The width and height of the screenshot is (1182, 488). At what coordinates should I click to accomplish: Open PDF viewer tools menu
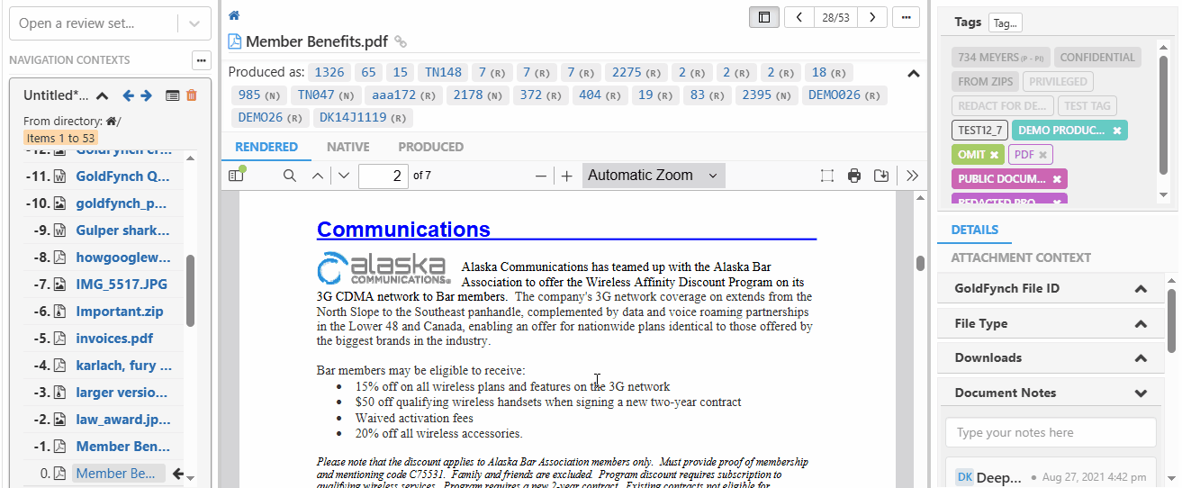[912, 176]
